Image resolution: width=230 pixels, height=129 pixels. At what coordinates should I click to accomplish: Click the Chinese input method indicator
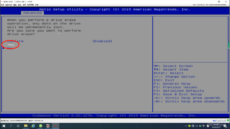pos(204,126)
